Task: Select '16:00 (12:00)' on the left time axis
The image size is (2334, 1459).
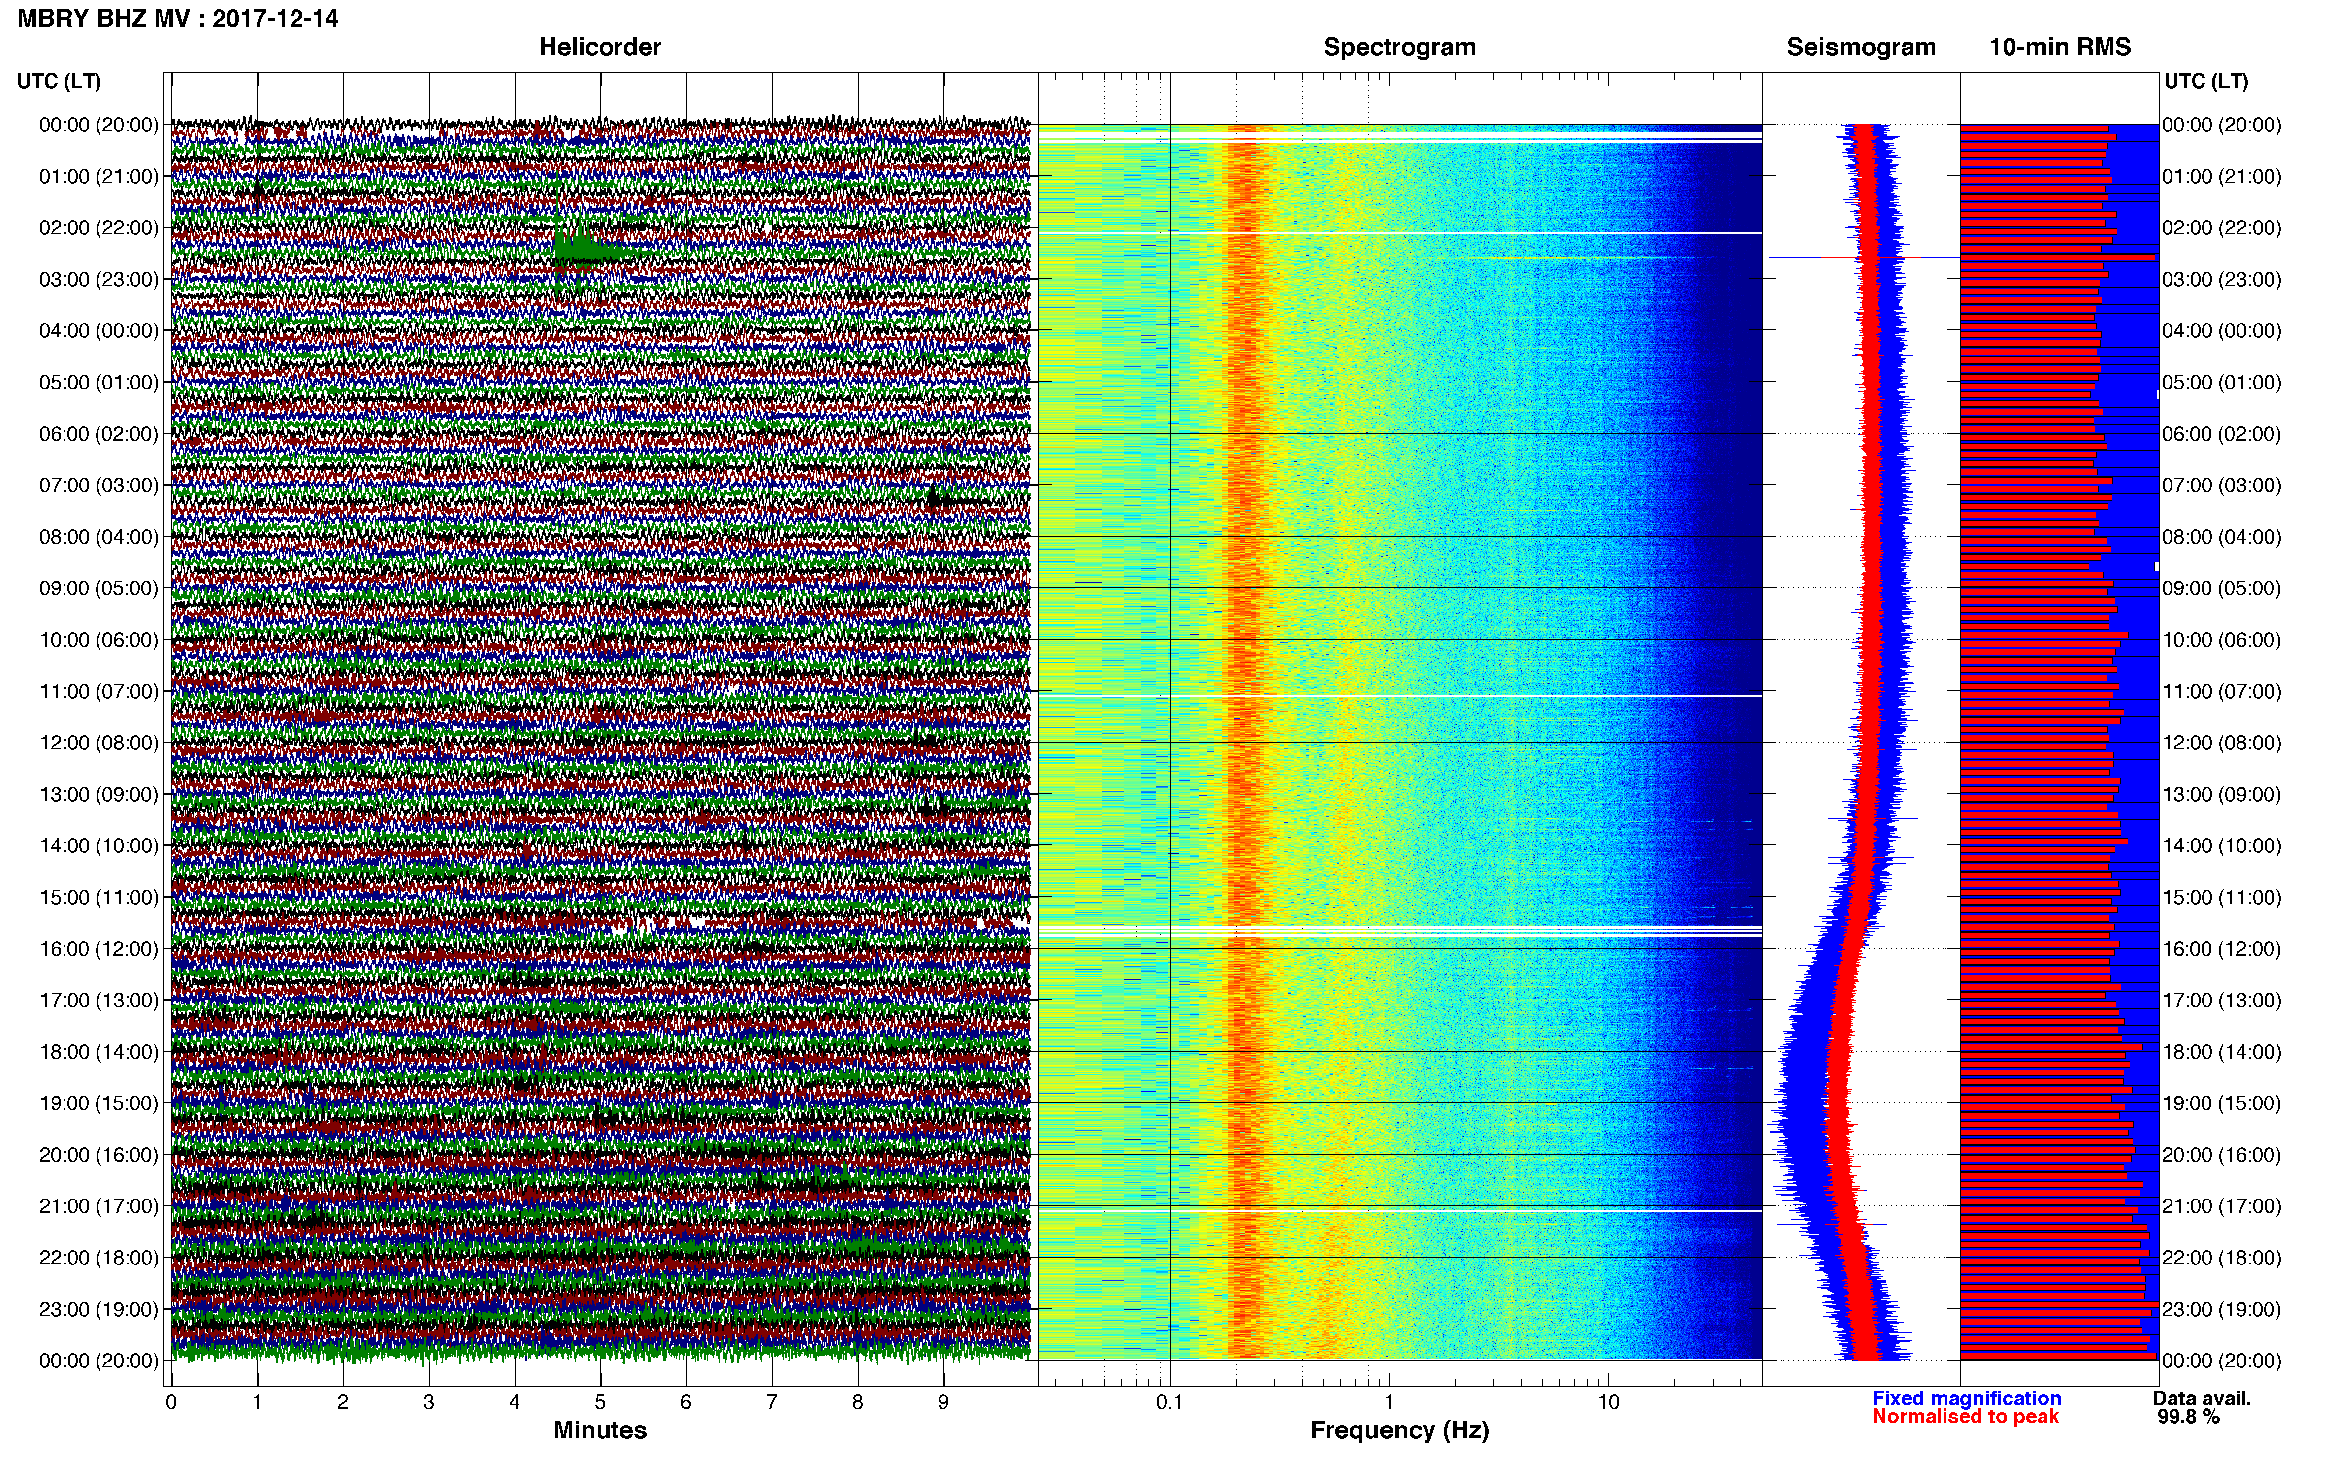Action: [x=98, y=948]
